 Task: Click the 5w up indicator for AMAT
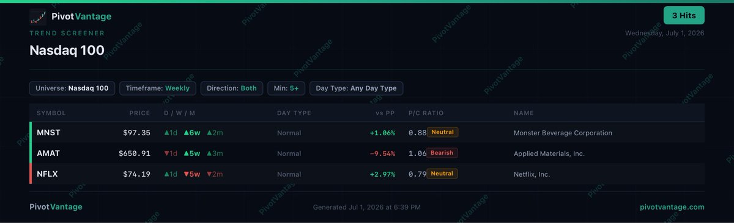pyautogui.click(x=192, y=154)
